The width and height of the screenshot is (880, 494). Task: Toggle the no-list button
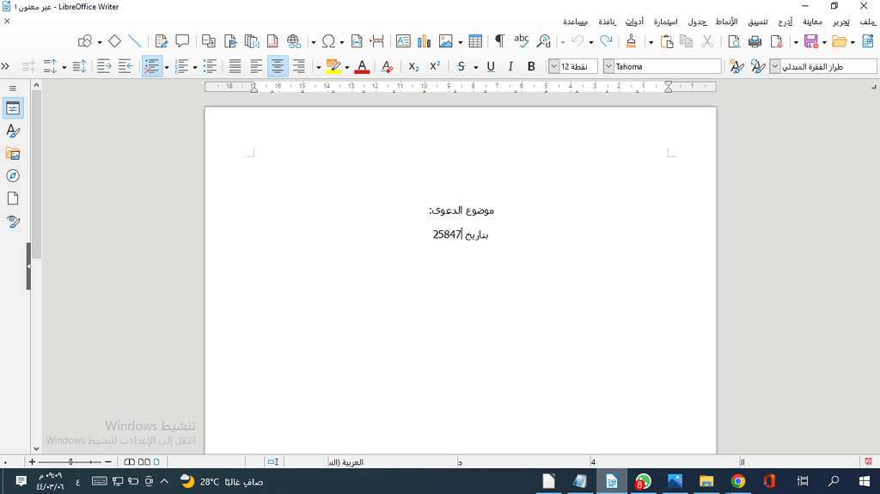click(152, 66)
